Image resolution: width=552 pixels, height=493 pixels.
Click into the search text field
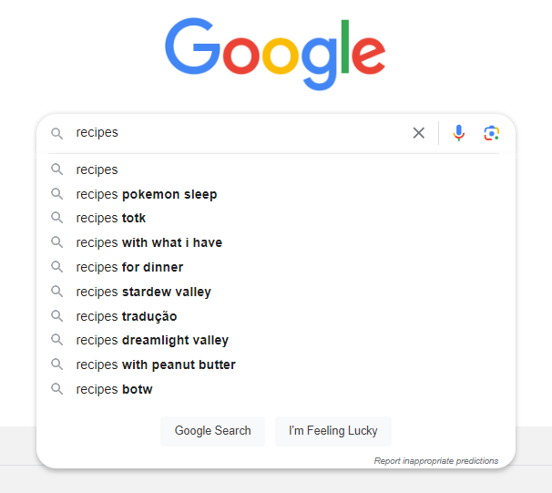[237, 133]
